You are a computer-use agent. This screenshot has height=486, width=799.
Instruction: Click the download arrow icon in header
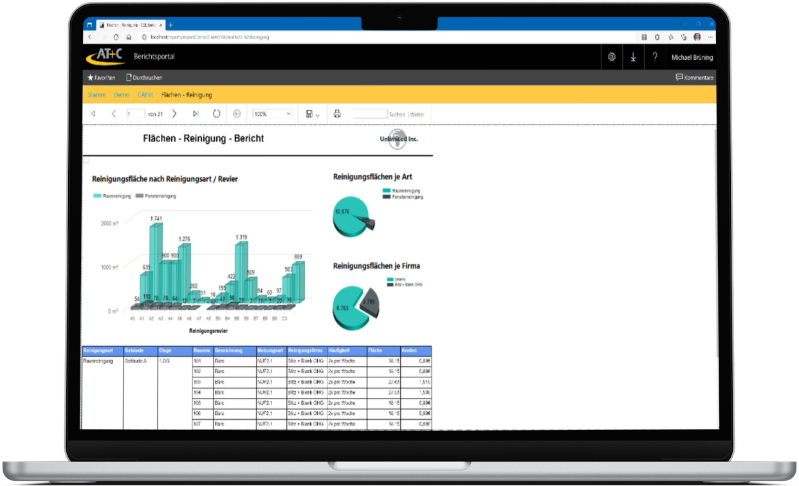coord(633,57)
